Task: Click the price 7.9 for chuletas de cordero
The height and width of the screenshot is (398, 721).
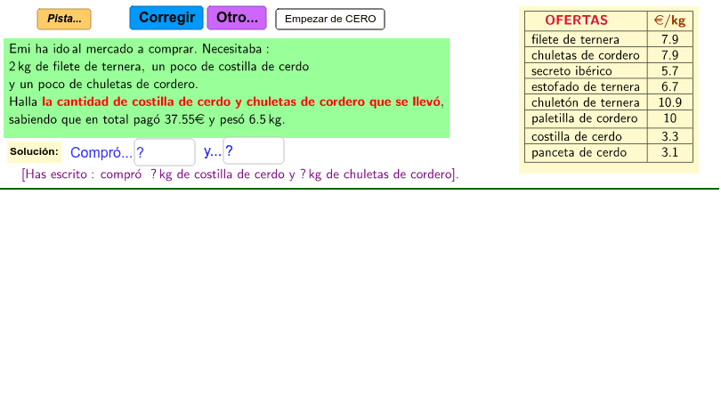Action: coord(670,54)
